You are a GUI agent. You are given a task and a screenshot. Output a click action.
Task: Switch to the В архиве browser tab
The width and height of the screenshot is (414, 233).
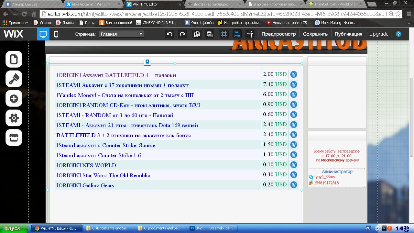[275, 4]
